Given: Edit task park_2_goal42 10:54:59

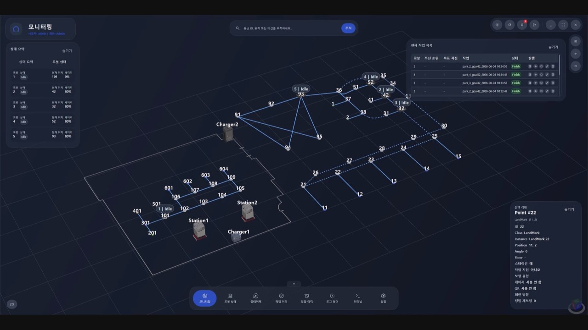Looking at the screenshot, I should click(547, 66).
